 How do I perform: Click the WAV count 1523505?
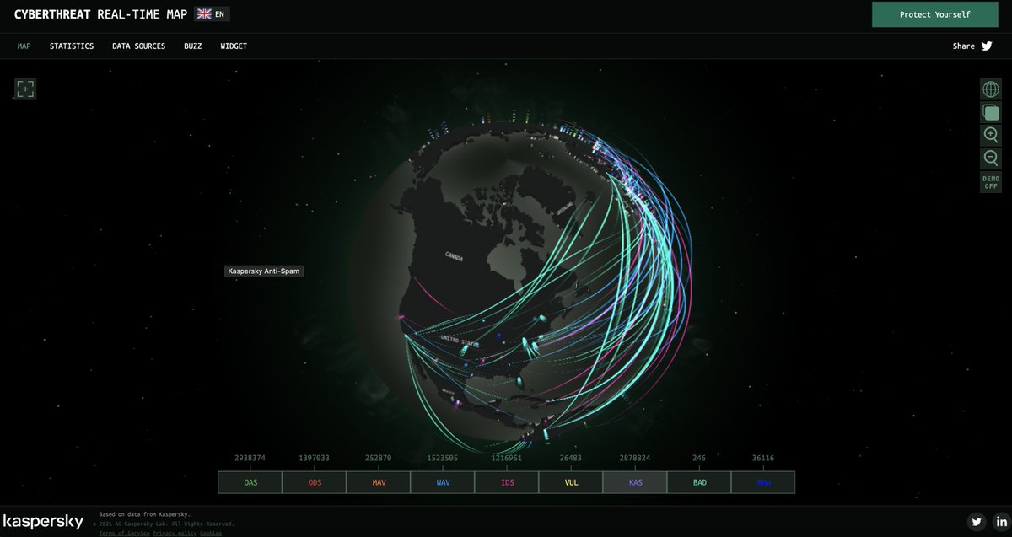pyautogui.click(x=443, y=458)
